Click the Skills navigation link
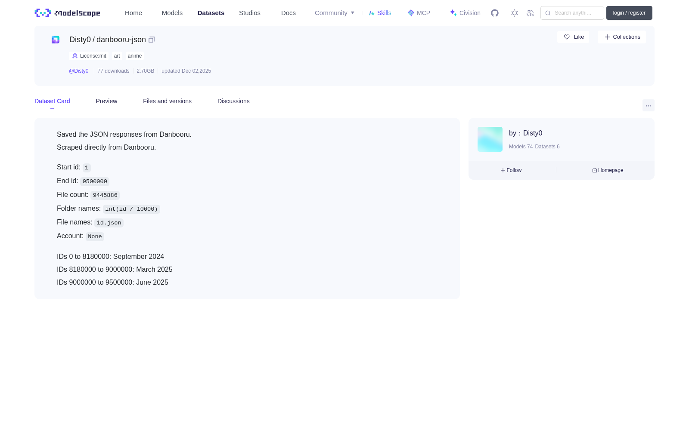This screenshot has height=430, width=689. (x=380, y=13)
